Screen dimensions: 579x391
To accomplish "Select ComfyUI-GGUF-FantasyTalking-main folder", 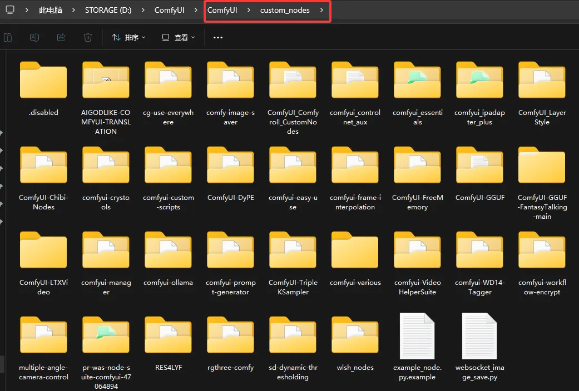I will [542, 183].
